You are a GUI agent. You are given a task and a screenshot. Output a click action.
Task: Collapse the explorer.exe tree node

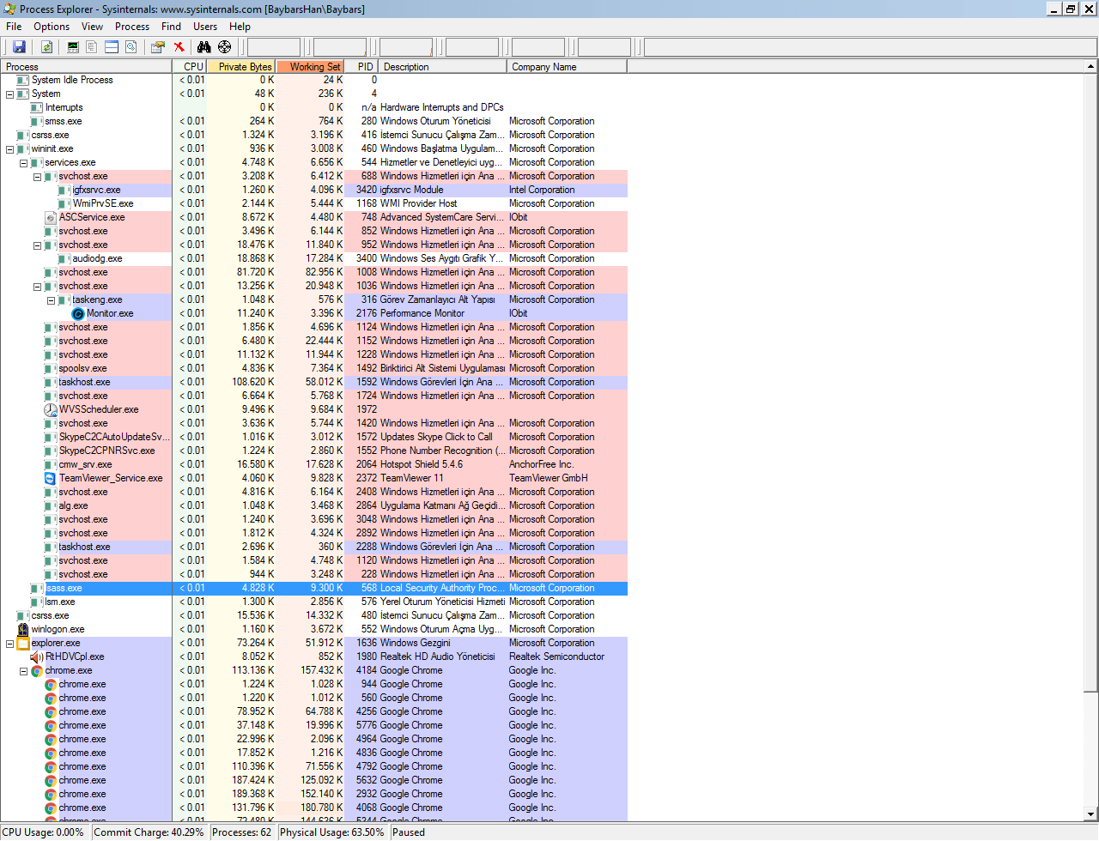coord(10,644)
